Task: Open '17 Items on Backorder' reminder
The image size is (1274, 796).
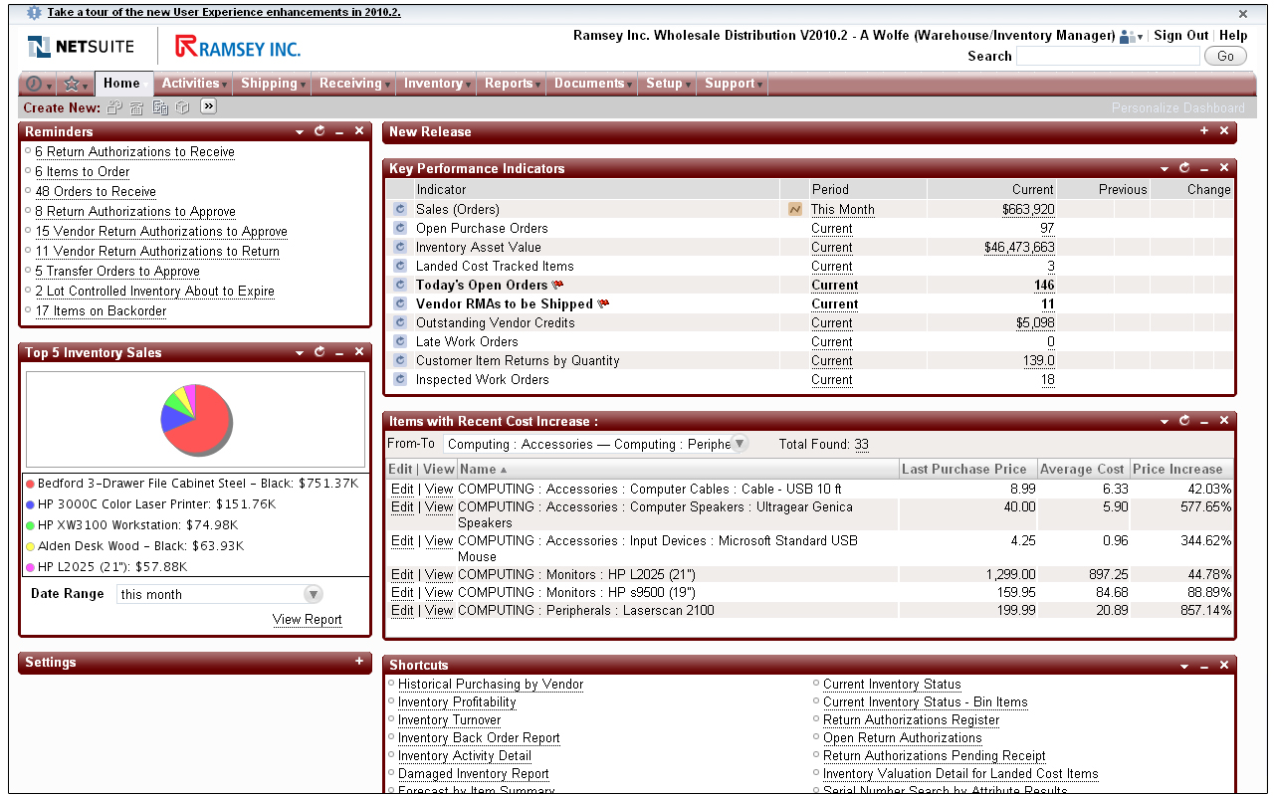Action: [x=101, y=311]
